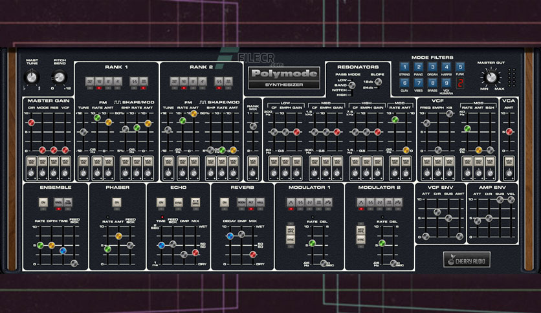
Task: Choose Modulator 1 triangle waveform
Action: click(291, 202)
